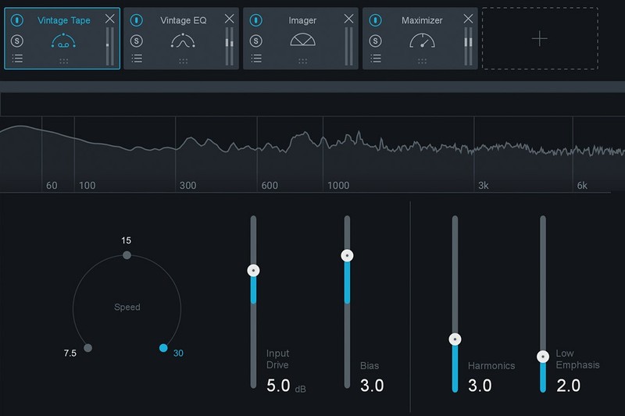Image resolution: width=625 pixels, height=416 pixels.
Task: Open the Imager module preset list
Action: [x=256, y=59]
